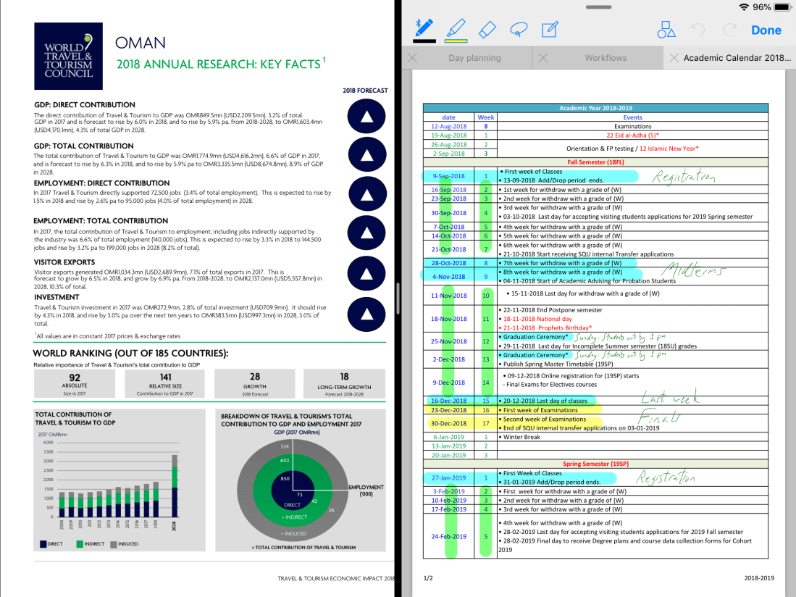This screenshot has width=796, height=597.
Task: Close the Day planning tab
Action: pyautogui.click(x=413, y=58)
